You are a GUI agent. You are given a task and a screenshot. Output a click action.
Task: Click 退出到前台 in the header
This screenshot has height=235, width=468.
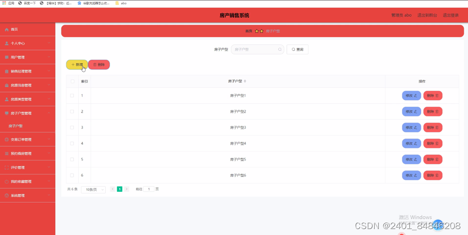click(x=427, y=15)
